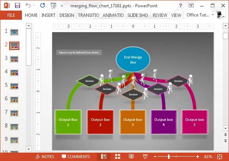229x161 pixels.
Task: Open PowerPoint Help question mark
Action: [x=180, y=5]
